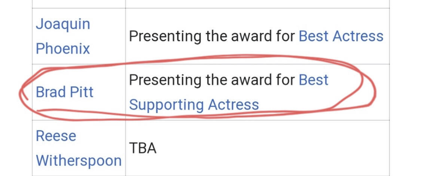
Task: Click the TBA text beside Reese Witherspoon
Action: pyautogui.click(x=143, y=148)
